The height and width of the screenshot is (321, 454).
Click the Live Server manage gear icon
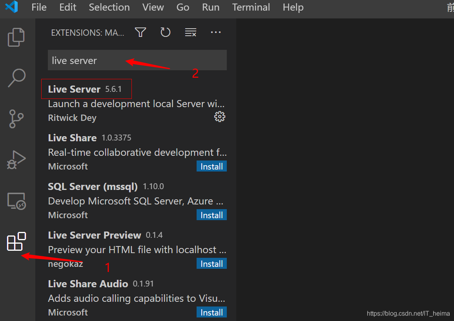(220, 117)
